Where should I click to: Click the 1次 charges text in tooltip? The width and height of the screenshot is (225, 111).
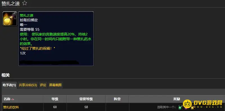(23, 53)
